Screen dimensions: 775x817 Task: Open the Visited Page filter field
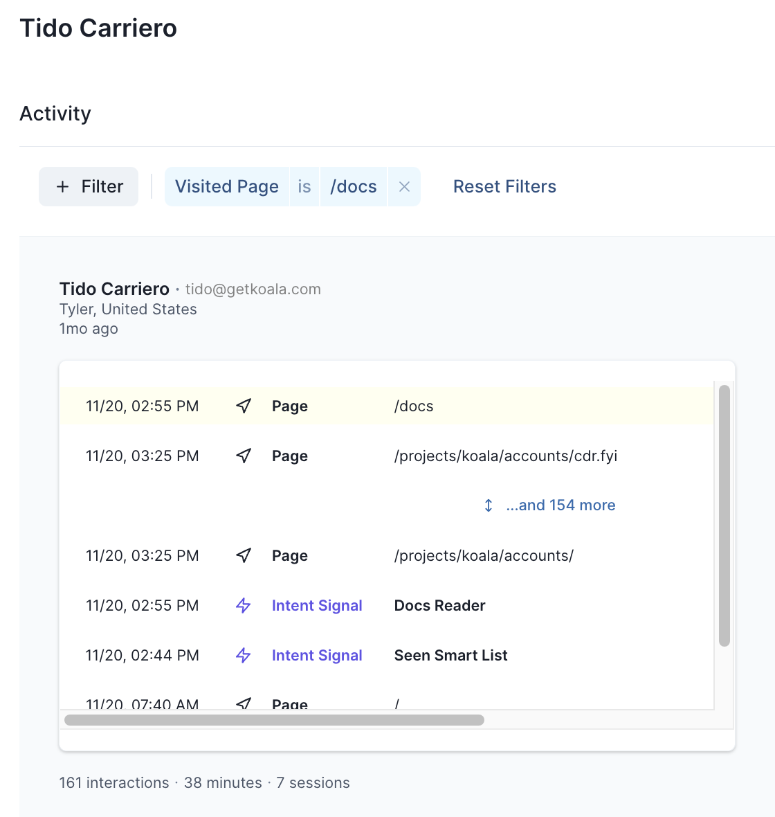[x=227, y=187]
